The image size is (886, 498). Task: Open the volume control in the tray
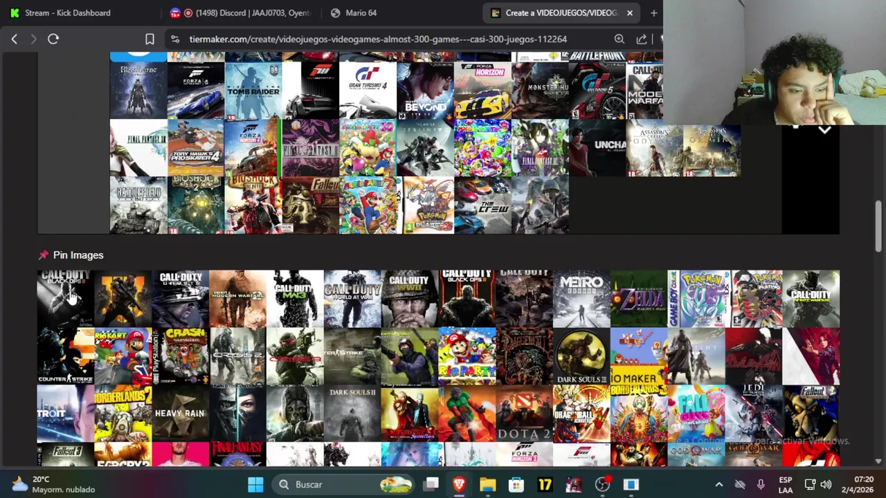click(826, 485)
